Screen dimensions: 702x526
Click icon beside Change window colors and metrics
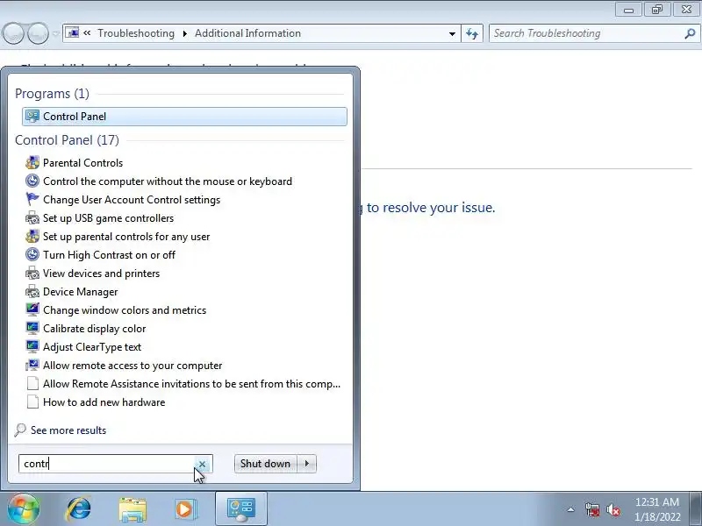pyautogui.click(x=32, y=310)
